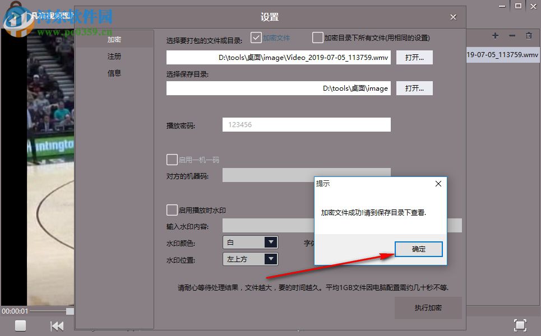Switch to the 注册 tab

(114, 57)
